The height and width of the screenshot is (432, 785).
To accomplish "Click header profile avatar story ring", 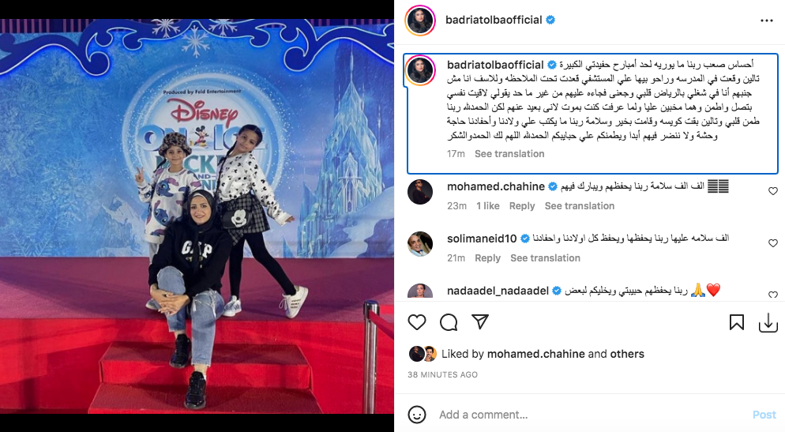I will click(x=419, y=21).
